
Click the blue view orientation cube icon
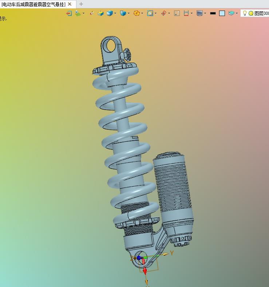pyautogui.click(x=123, y=13)
